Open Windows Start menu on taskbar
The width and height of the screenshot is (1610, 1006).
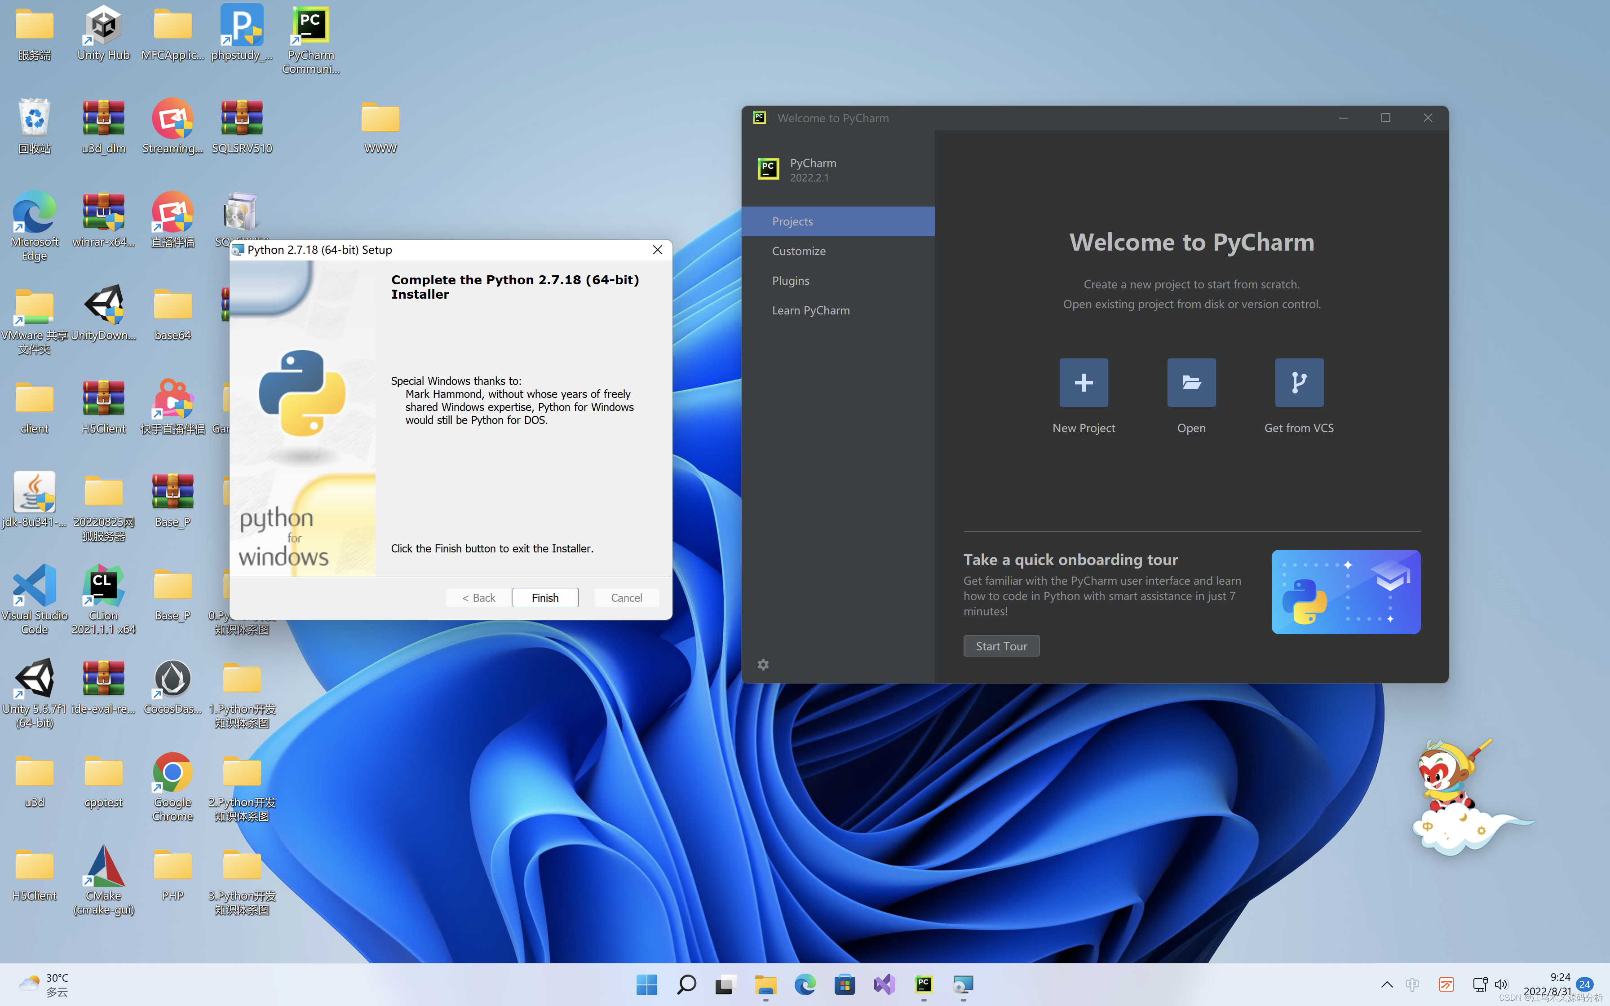(x=647, y=984)
